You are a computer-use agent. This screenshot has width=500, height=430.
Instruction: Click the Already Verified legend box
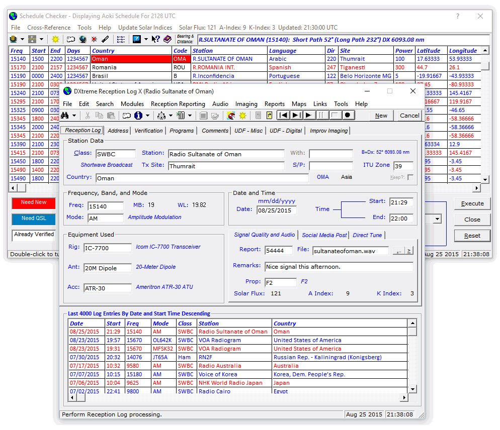click(x=34, y=235)
